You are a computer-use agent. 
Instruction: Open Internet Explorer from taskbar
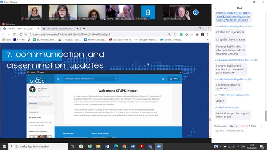(x=90, y=147)
